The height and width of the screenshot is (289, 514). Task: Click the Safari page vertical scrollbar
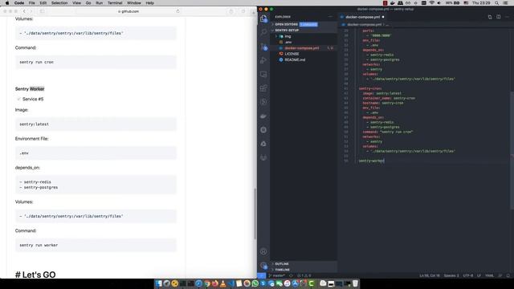pos(255,214)
